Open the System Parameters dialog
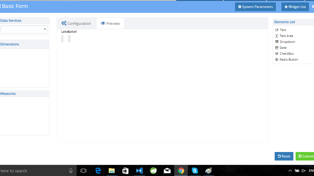The height and width of the screenshot is (176, 314). [255, 7]
